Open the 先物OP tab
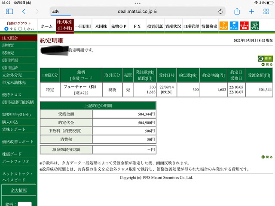This screenshot has width=275, height=206. pos(119,26)
